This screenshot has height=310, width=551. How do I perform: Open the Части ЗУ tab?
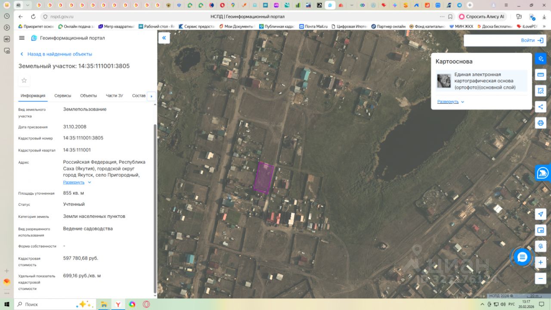coord(115,96)
